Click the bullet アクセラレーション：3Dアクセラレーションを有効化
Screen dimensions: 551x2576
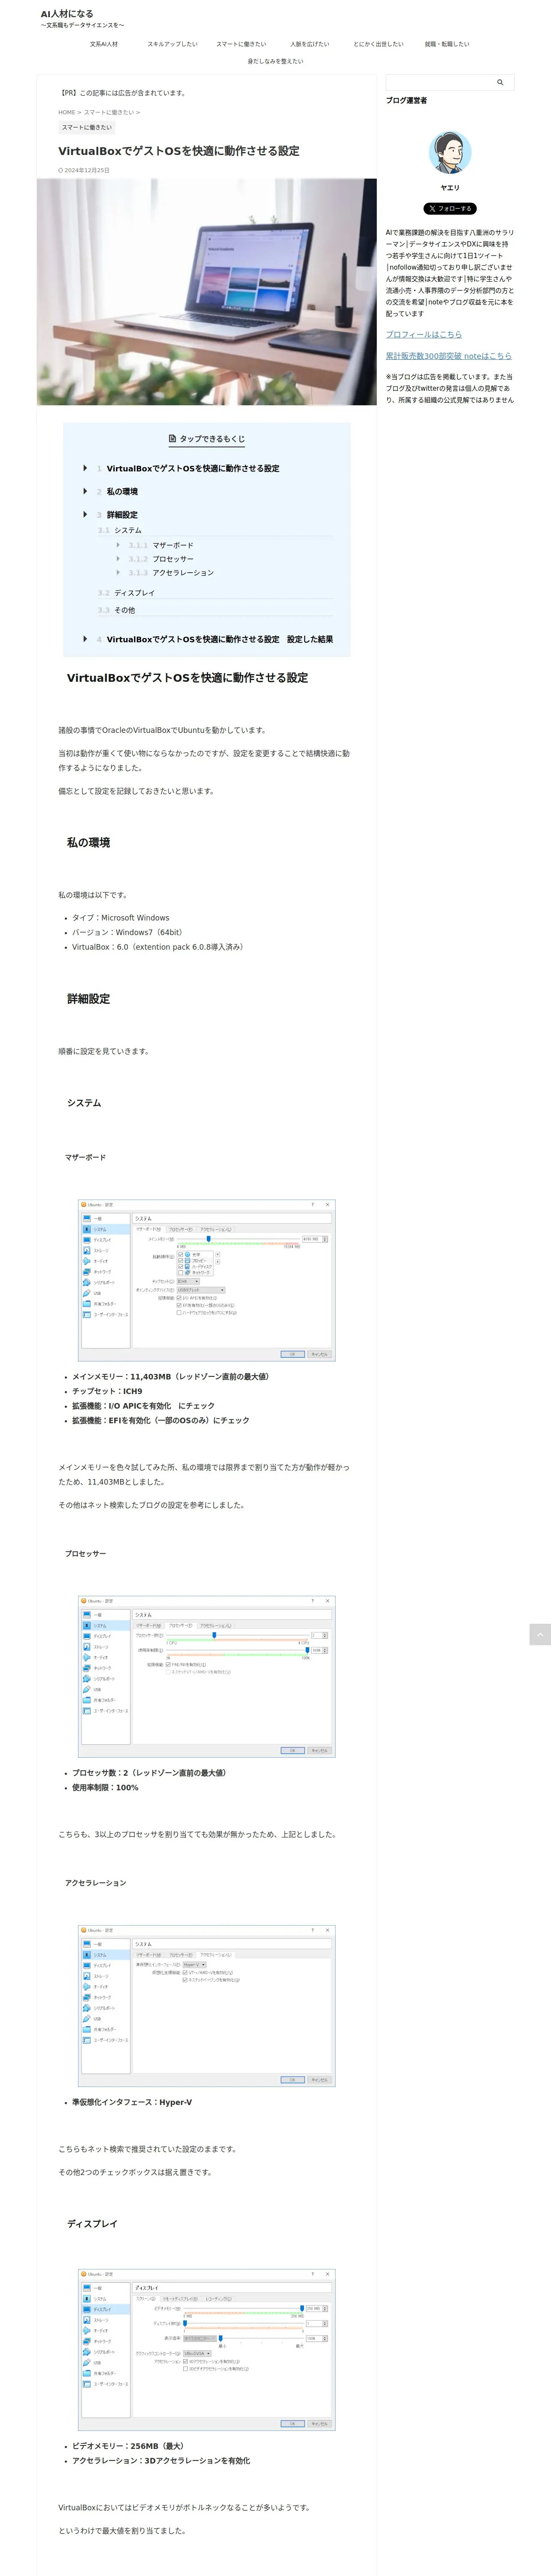coord(161,2461)
